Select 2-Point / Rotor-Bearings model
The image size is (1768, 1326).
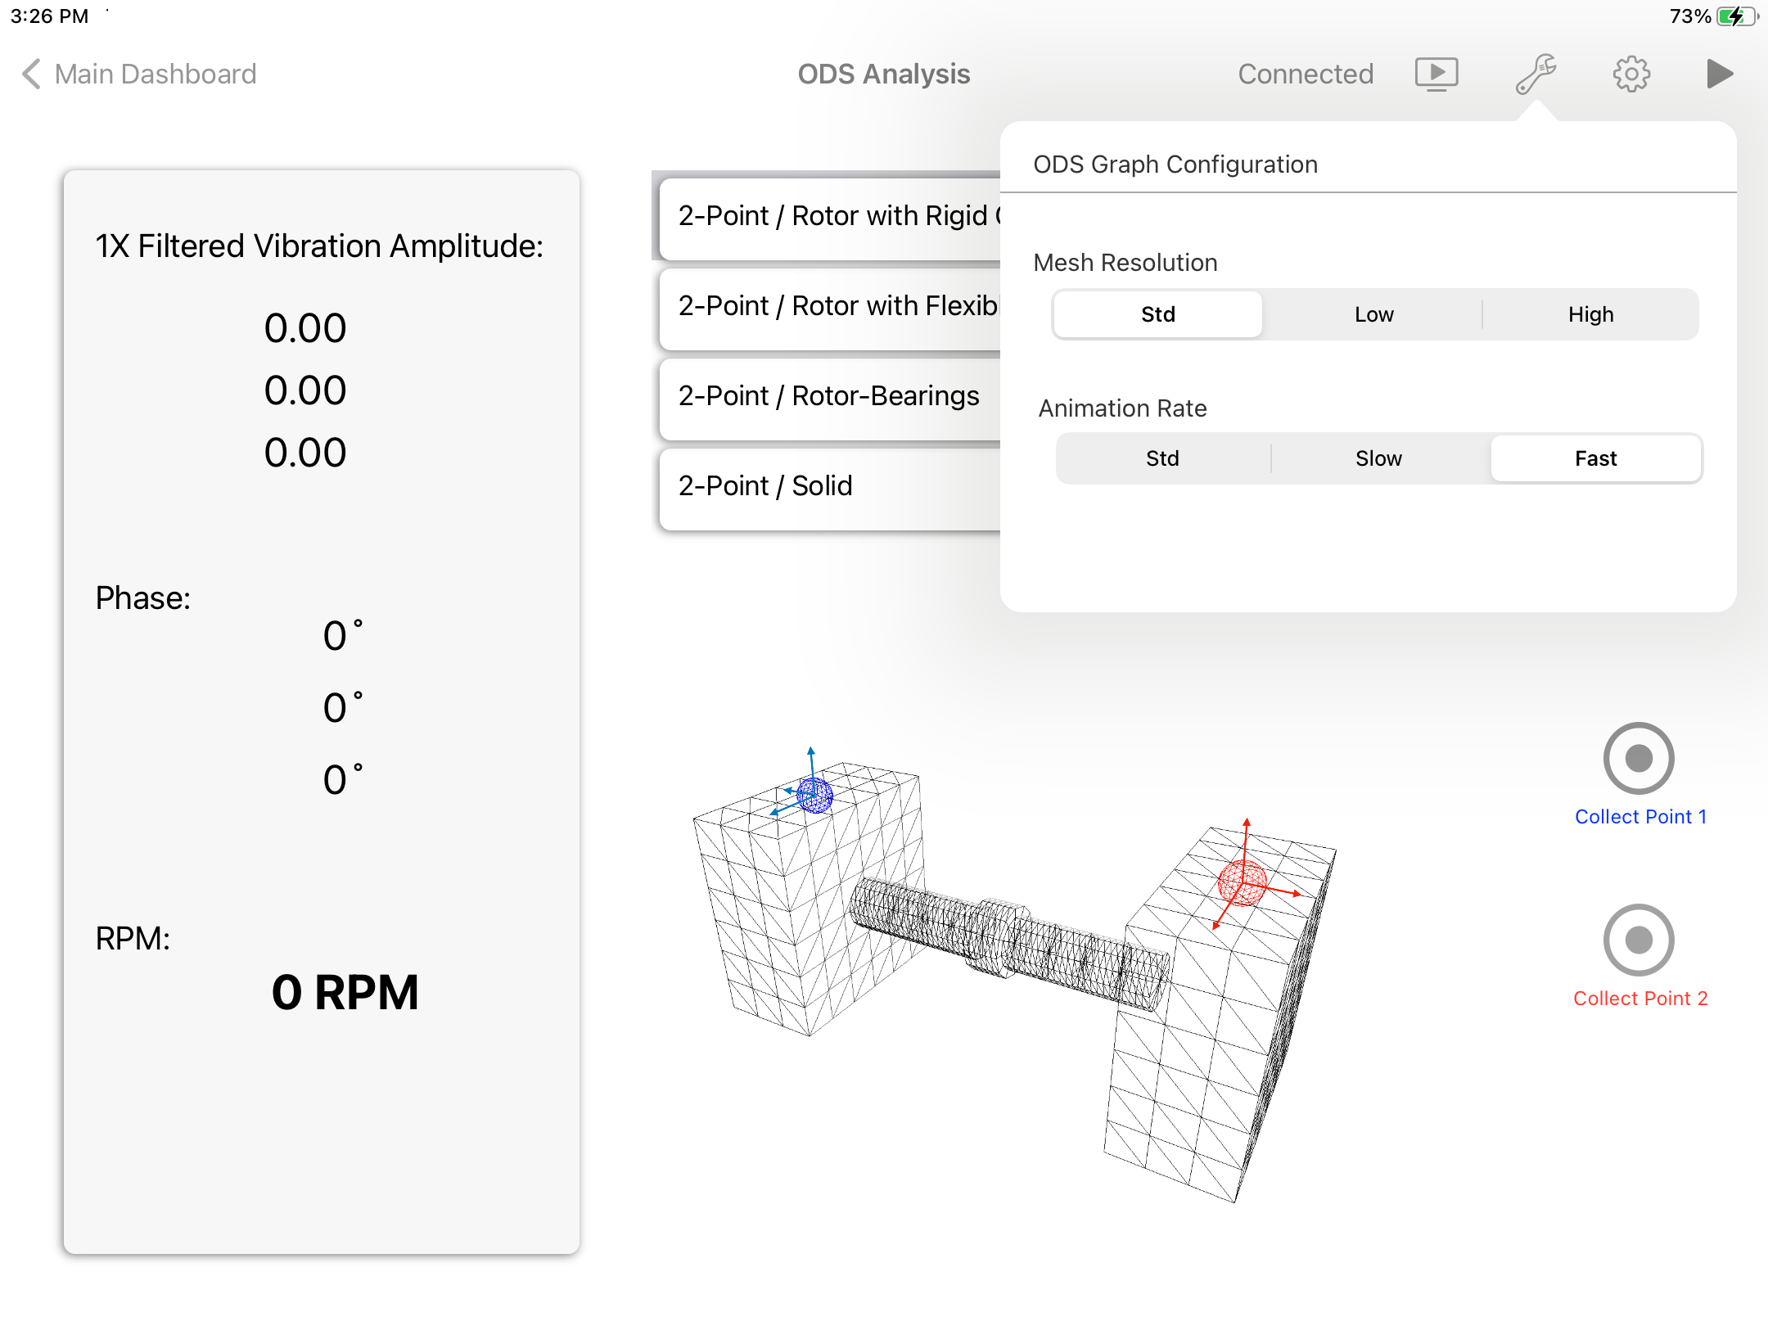pyautogui.click(x=828, y=397)
